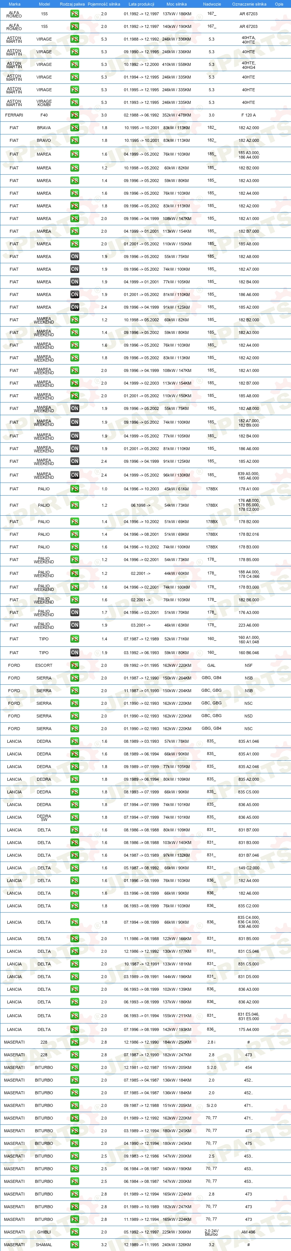The image size is (291, 1251).
Task: Select the fuel icon in Maserati Ghibli row
Action: (75, 1232)
